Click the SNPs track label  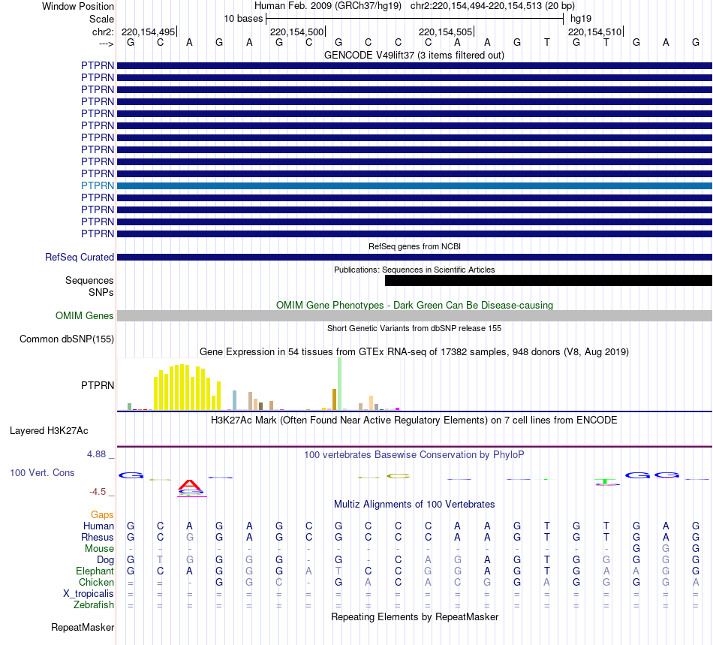tap(101, 293)
